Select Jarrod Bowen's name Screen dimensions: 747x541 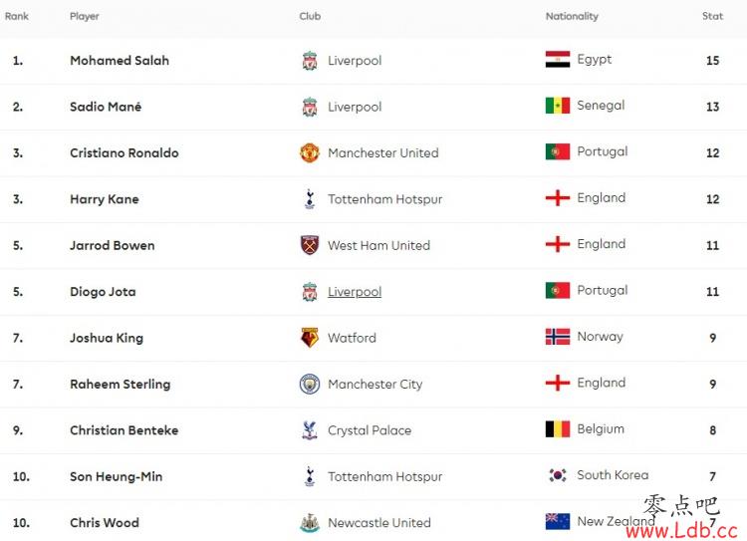pos(113,245)
